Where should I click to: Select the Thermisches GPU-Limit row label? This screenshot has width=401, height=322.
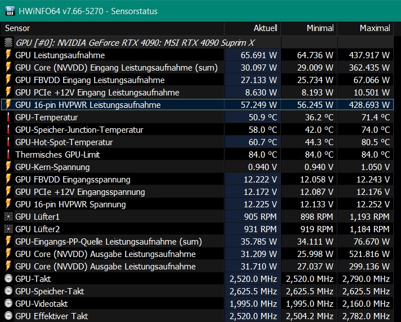coord(58,155)
